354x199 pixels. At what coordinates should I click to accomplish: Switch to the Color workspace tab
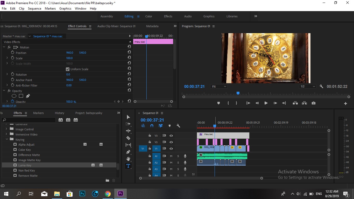(x=149, y=16)
